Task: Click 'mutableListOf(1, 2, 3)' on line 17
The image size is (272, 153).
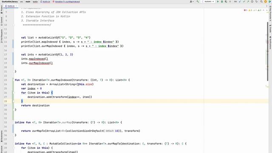Action: click(x=56, y=55)
